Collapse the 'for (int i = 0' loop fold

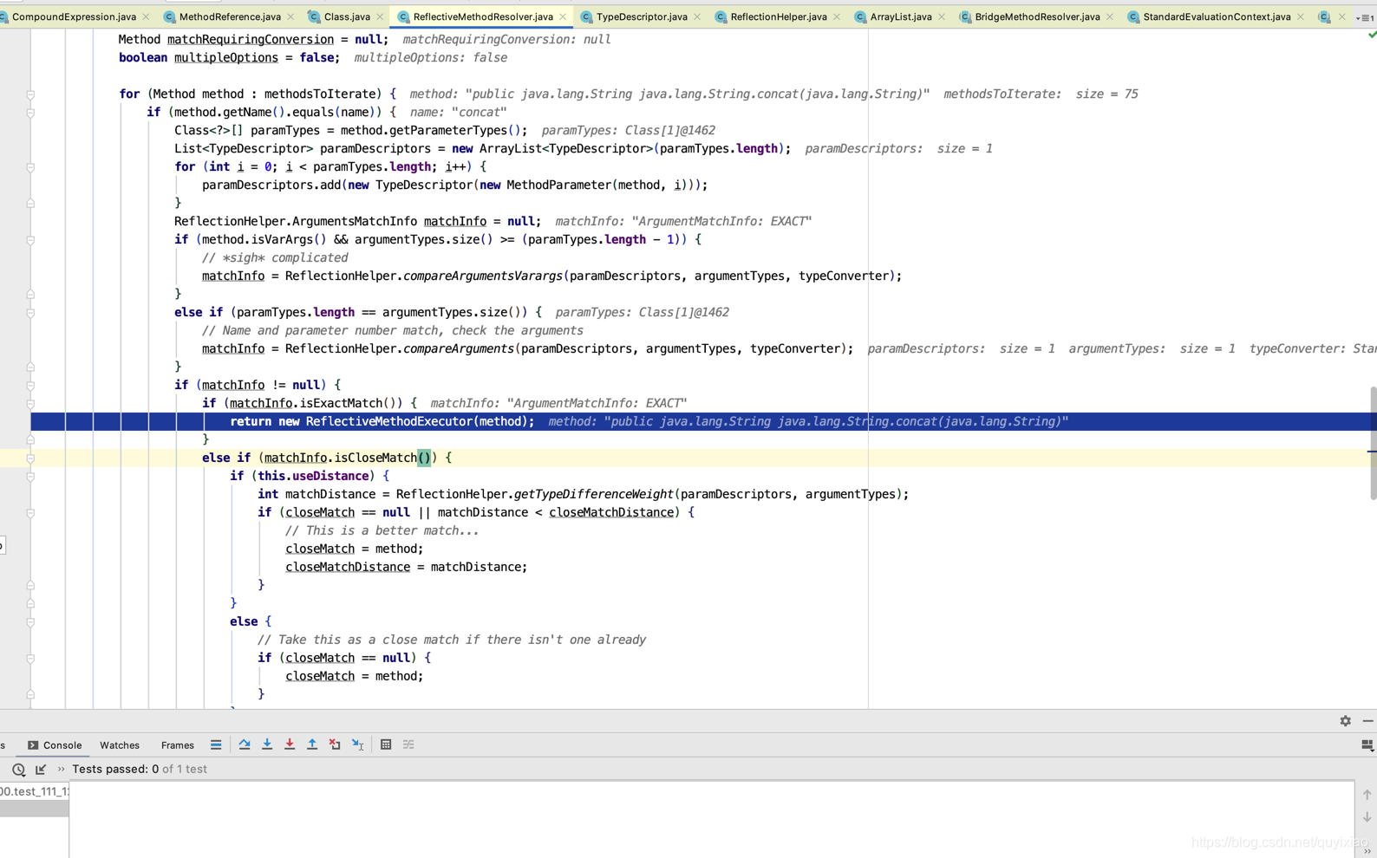[x=30, y=167]
